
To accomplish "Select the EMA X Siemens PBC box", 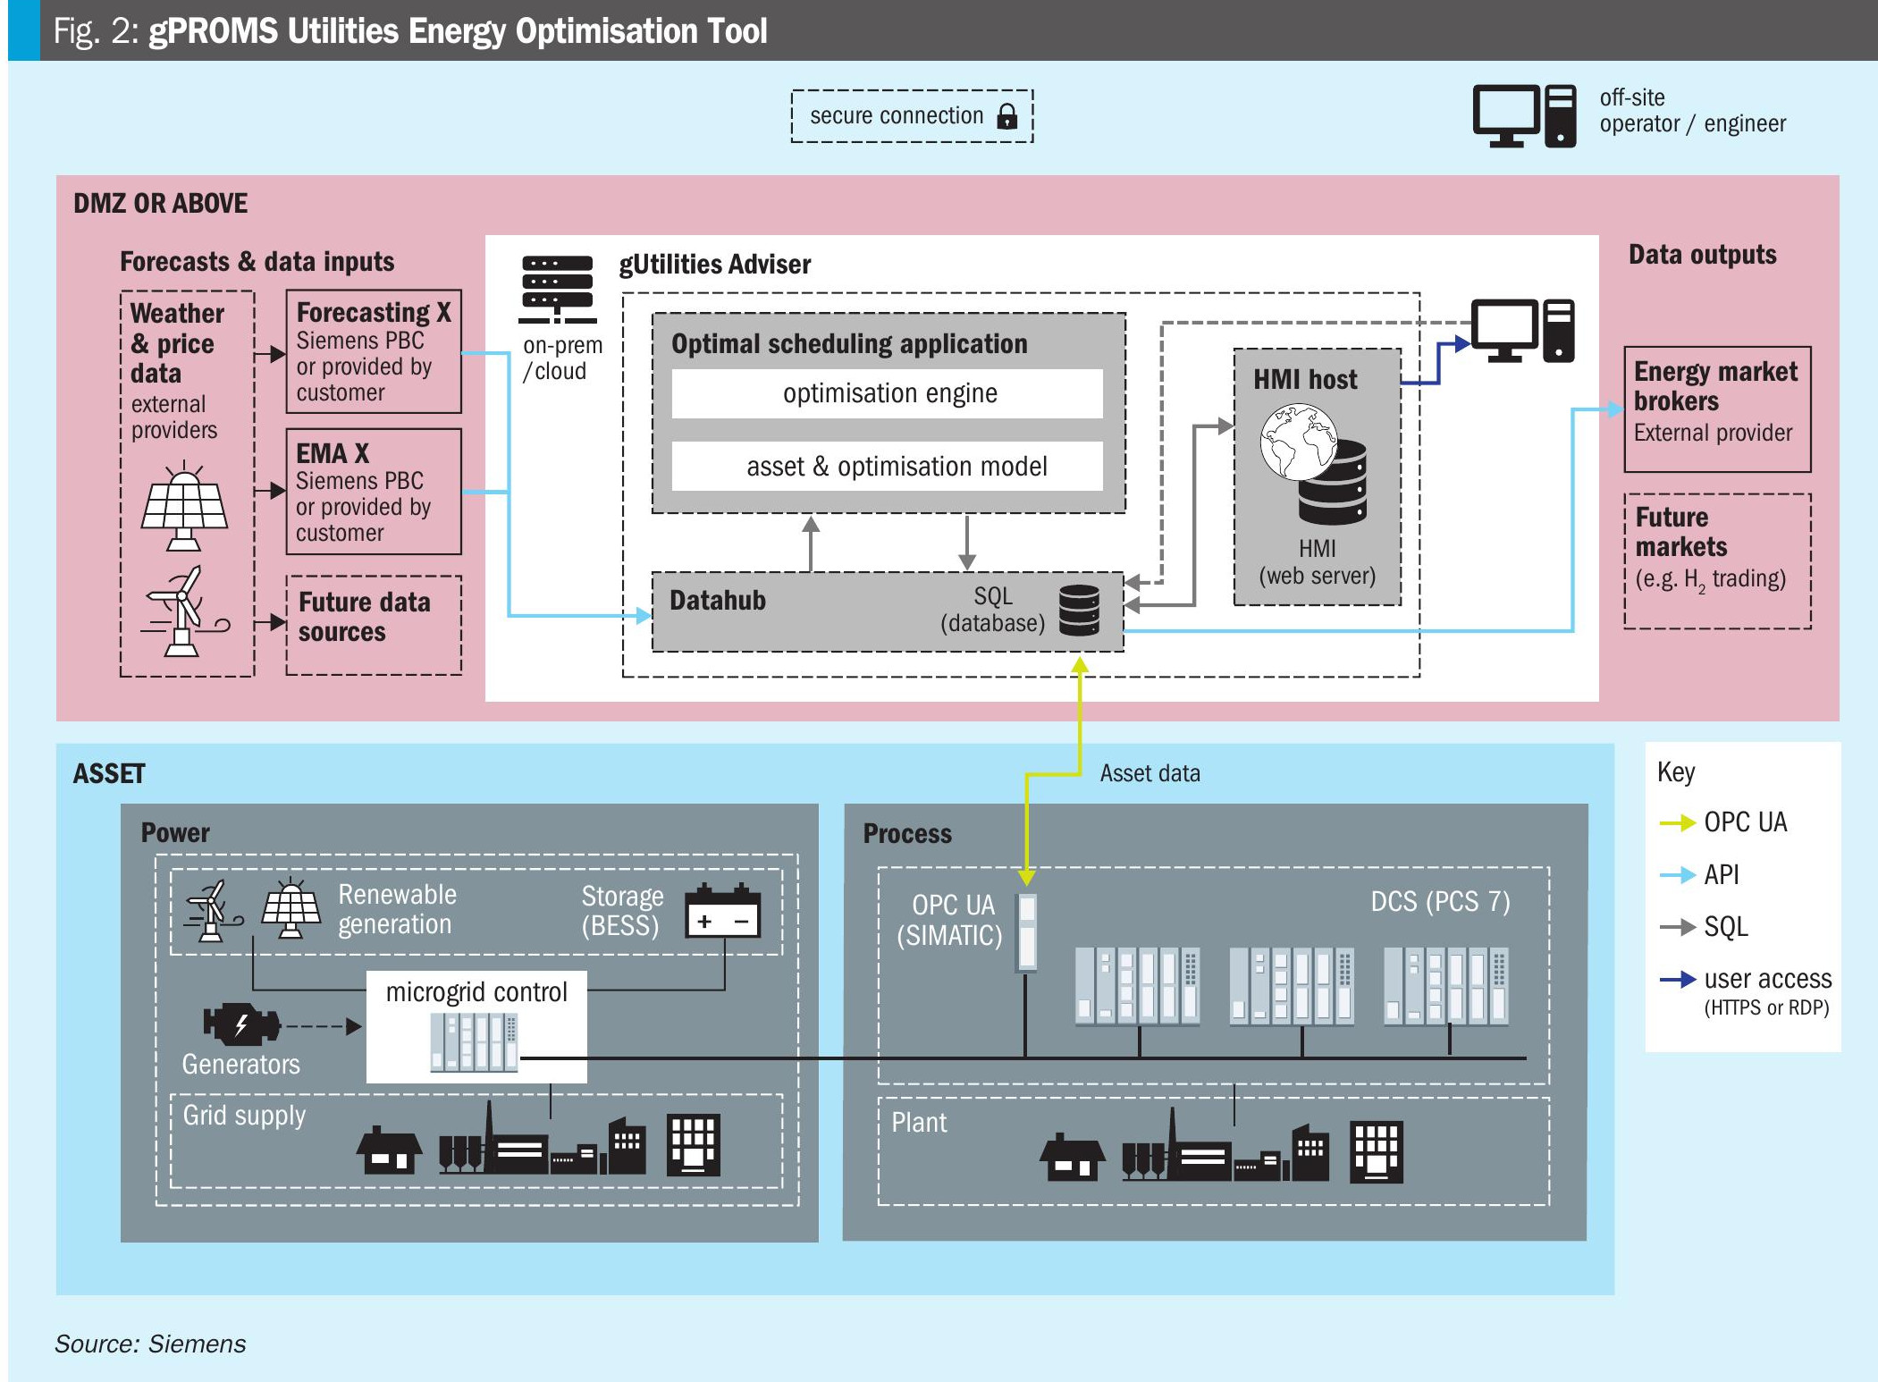I will pos(373,492).
